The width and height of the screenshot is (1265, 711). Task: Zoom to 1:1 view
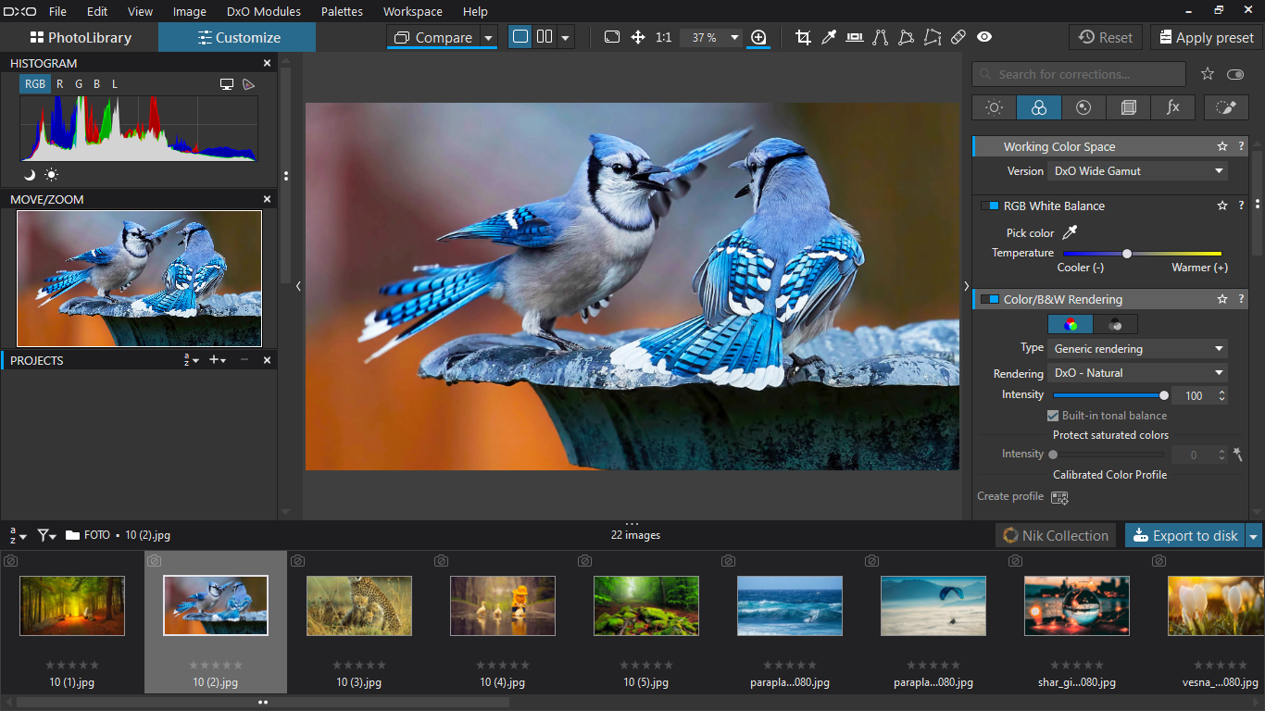(664, 37)
